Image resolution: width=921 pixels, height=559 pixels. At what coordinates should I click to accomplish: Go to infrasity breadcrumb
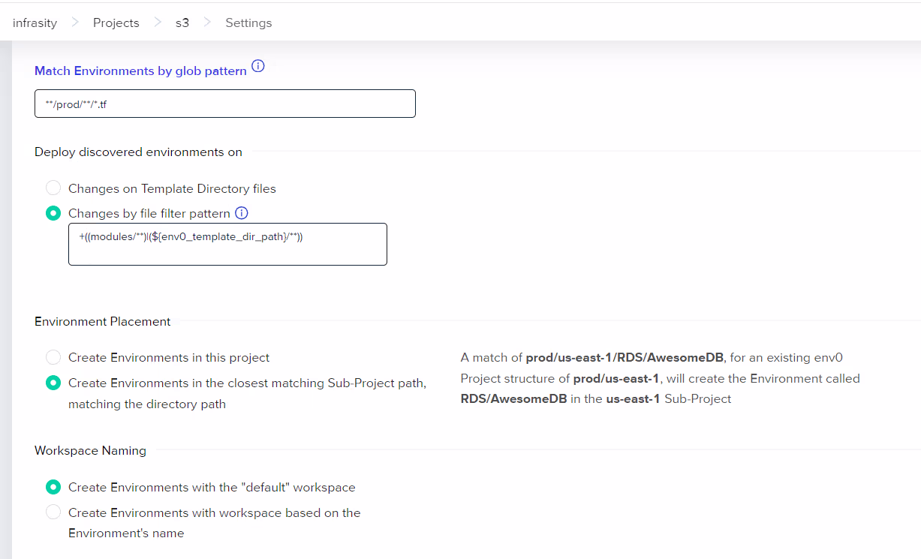tap(35, 23)
